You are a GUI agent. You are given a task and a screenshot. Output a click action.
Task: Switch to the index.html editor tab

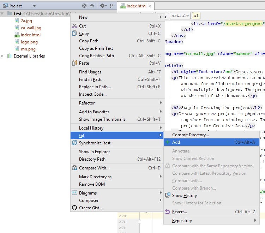[x=136, y=6]
